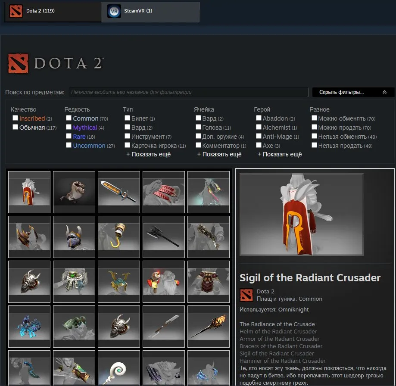The height and width of the screenshot is (386, 396).
Task: Open Bracers of the Radiant Crusader link
Action: point(281,346)
